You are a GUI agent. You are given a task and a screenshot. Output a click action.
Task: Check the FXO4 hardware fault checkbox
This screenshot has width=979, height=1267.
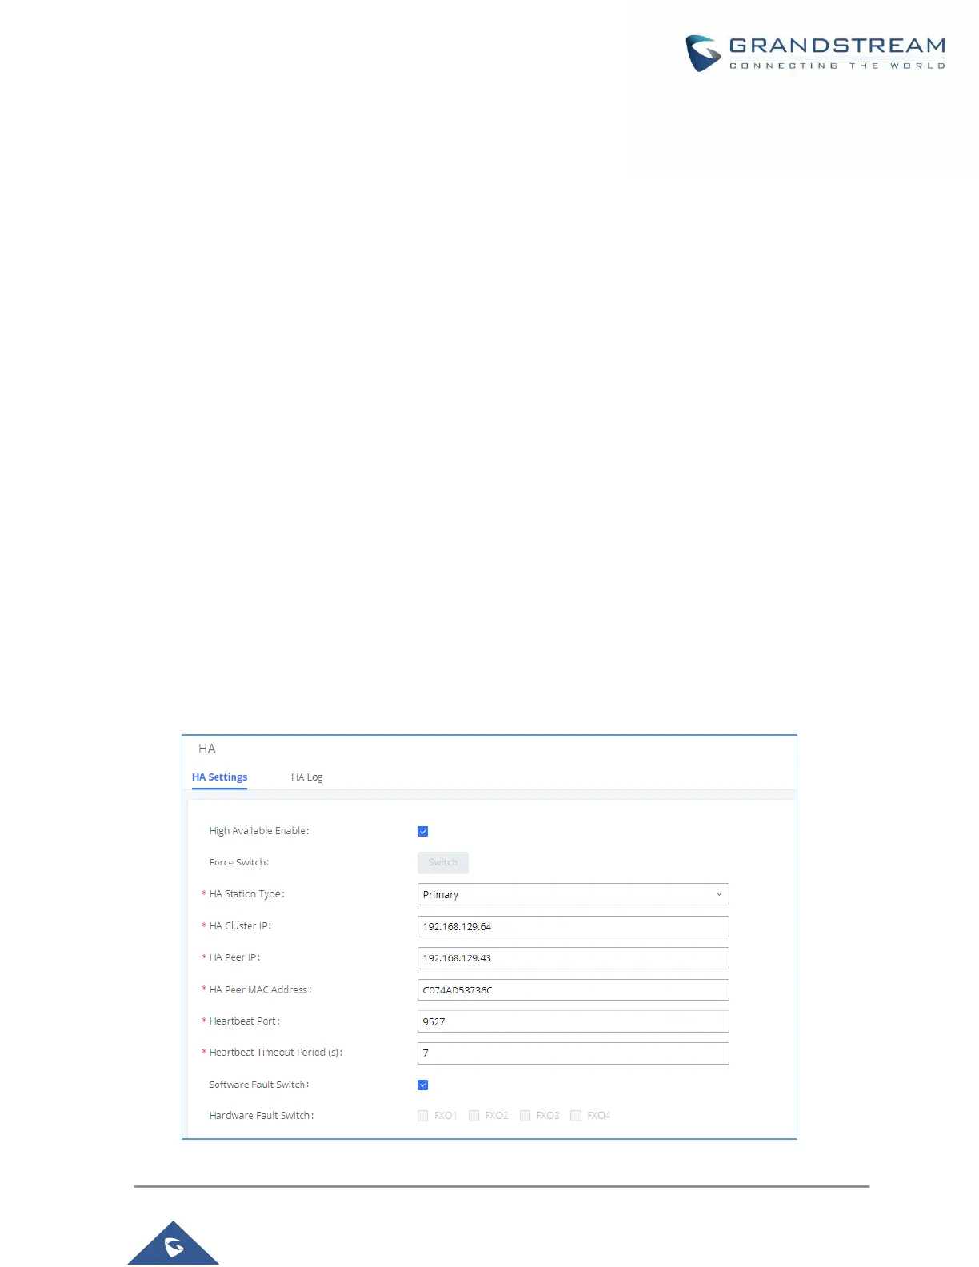(576, 1117)
